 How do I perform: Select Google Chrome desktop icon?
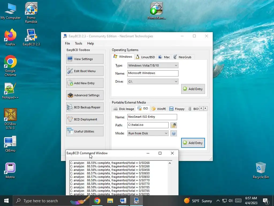10,66
